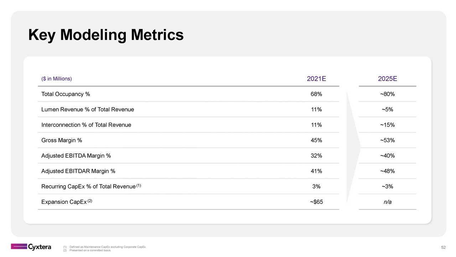The image size is (456, 257).
Task: Click the ~80% value under 2025E
Action: [387, 94]
